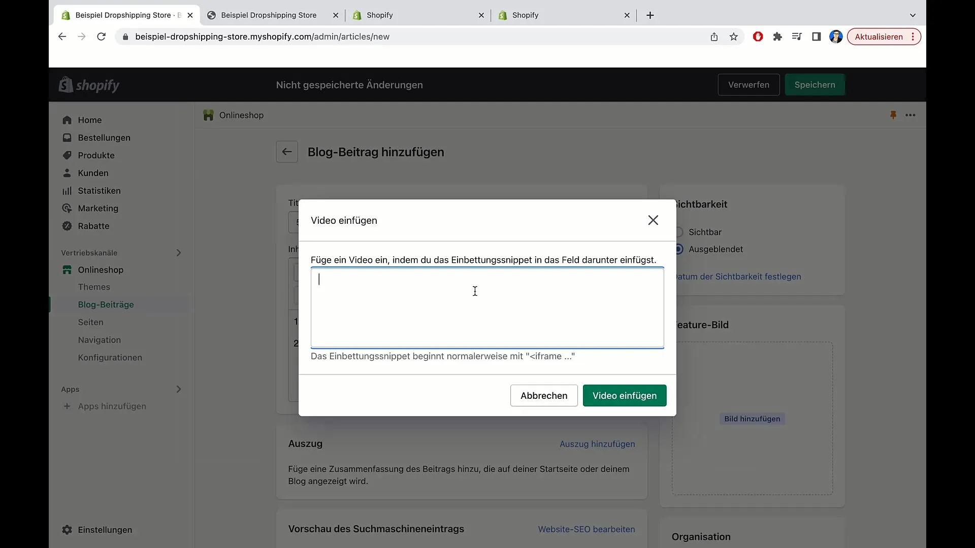Open Statistiken in sidebar
975x548 pixels.
tap(99, 190)
